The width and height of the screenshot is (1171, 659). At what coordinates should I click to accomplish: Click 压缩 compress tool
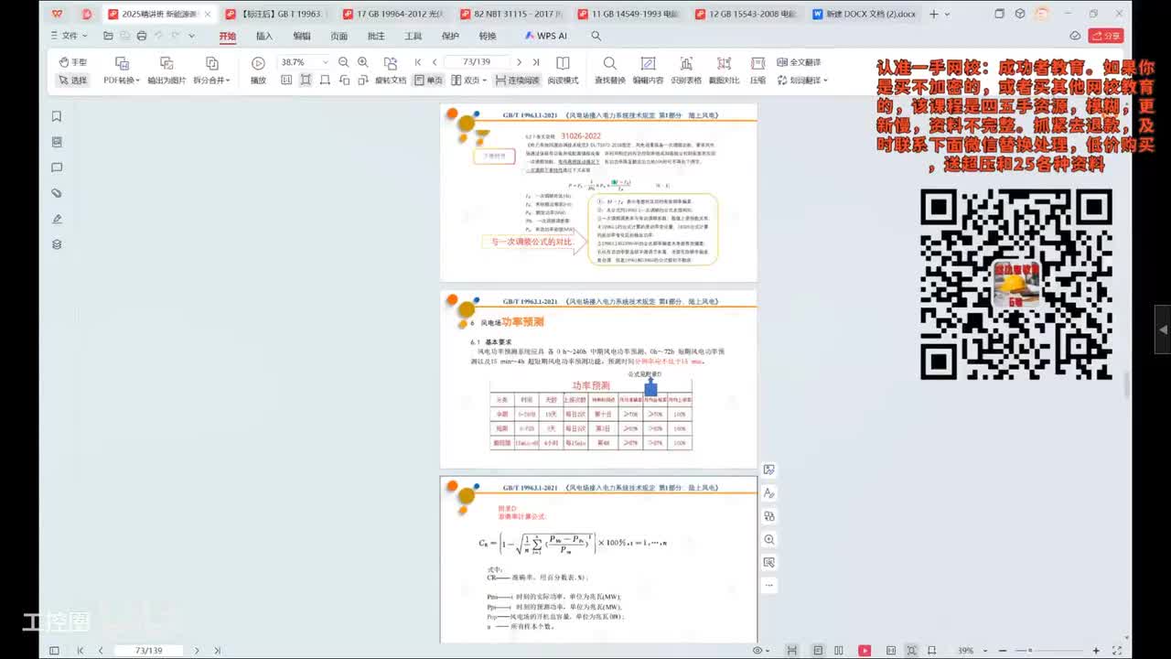(x=757, y=70)
